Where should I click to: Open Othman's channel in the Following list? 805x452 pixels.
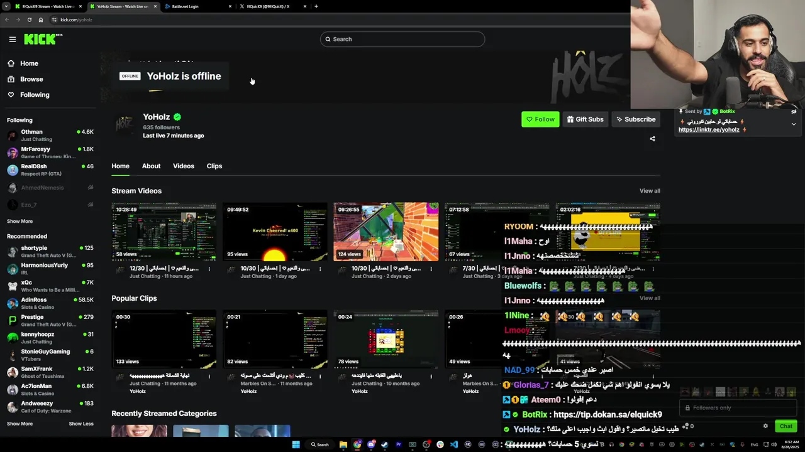click(x=50, y=136)
